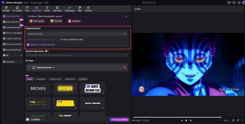Click the keyword text color icon
Screen dimensions: 245x124
125,68
